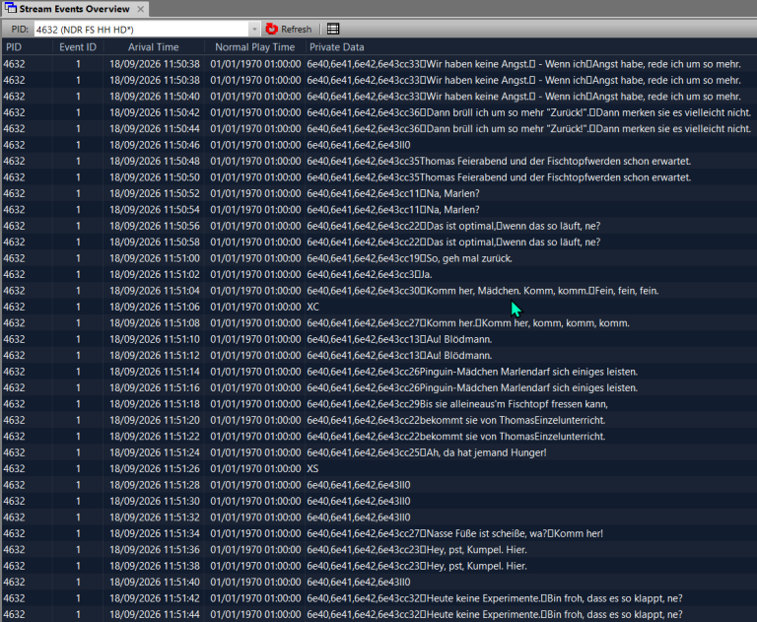Select arrival time 18/09/2026 11:51:40
This screenshot has width=757, height=622.
click(155, 582)
